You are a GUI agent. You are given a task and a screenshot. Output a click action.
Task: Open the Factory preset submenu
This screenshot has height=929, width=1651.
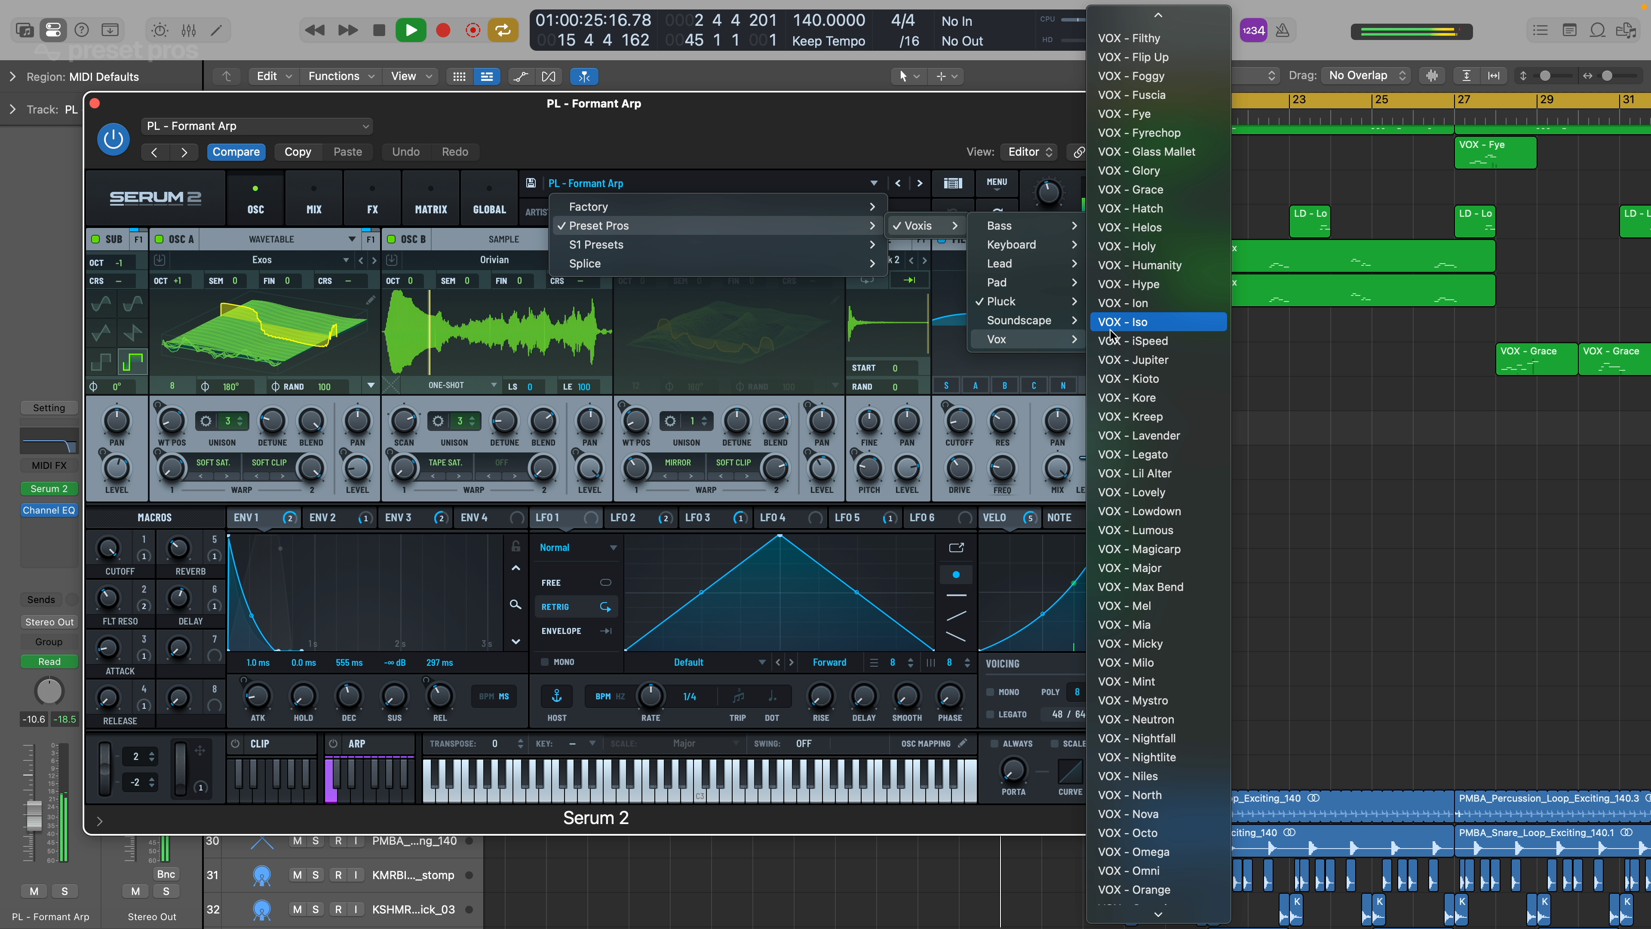click(718, 206)
